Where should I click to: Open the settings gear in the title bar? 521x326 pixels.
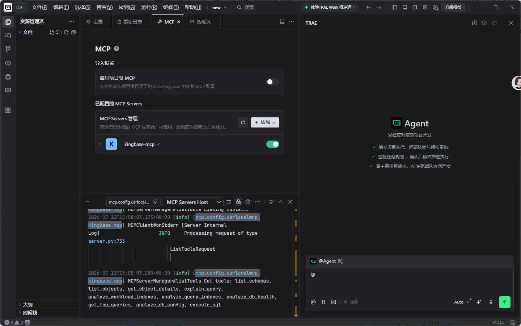[x=425, y=7]
